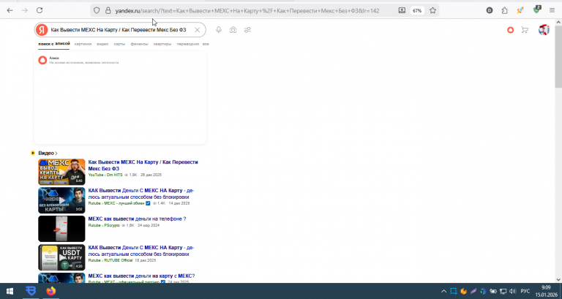The height and width of the screenshot is (299, 562).
Task: Open source 'Rutube › RUTUBE Official'
Action: click(110, 260)
